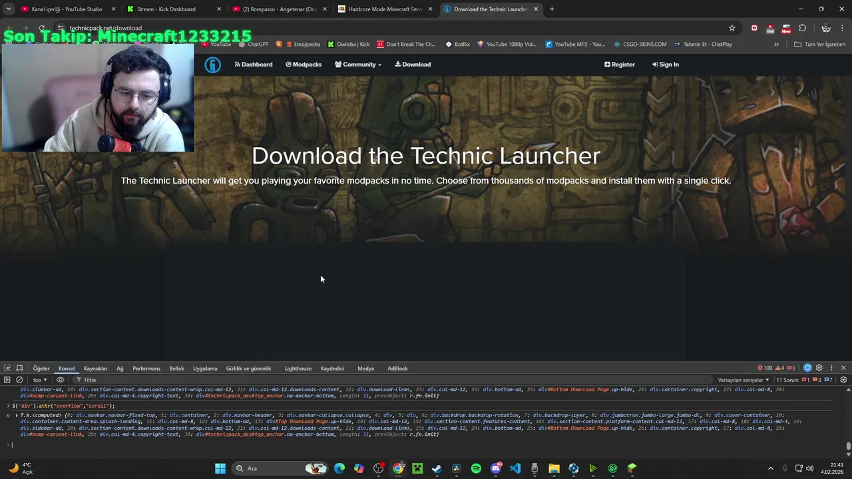The width and height of the screenshot is (852, 479).
Task: Open File Explorer from the taskbar
Action: point(554,468)
